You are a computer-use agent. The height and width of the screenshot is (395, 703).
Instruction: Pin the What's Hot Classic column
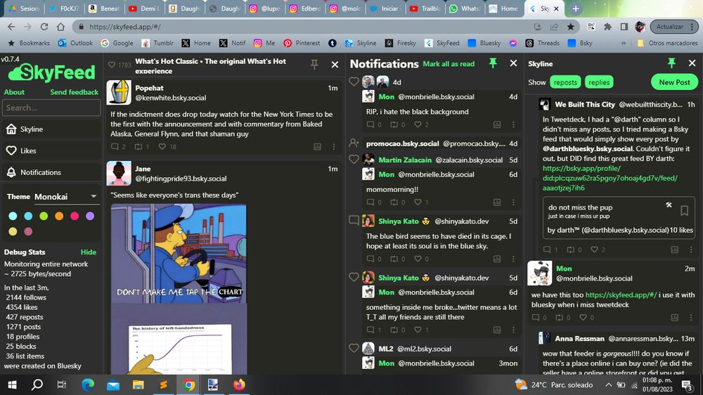(x=314, y=65)
